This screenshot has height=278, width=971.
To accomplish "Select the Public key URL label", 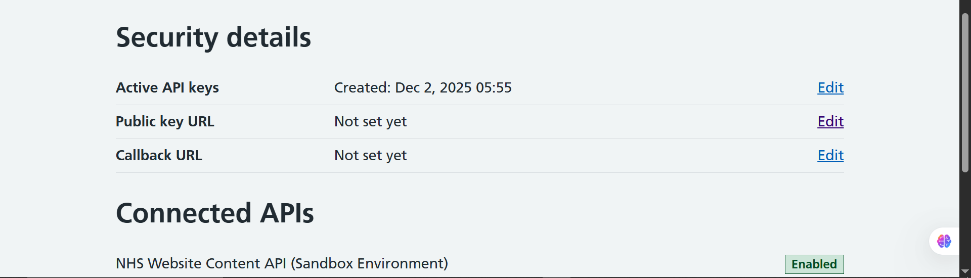I will [x=165, y=122].
